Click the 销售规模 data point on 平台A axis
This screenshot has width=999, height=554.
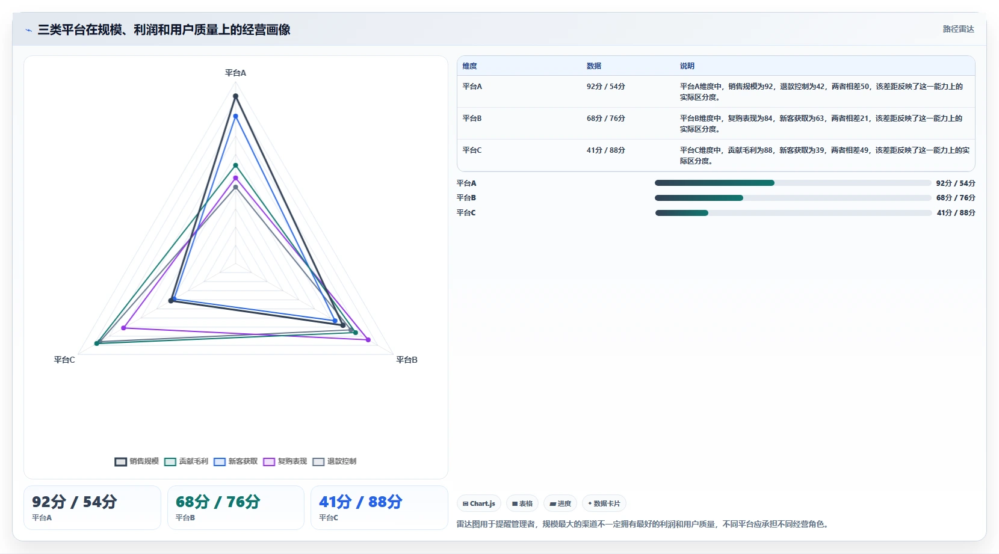(235, 96)
